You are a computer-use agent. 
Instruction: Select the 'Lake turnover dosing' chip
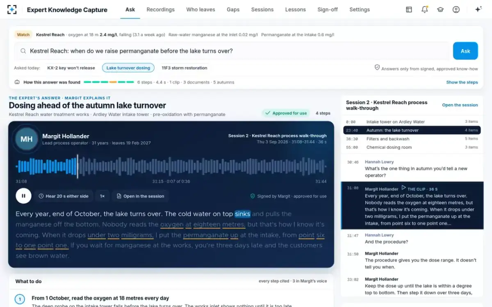[x=128, y=68]
